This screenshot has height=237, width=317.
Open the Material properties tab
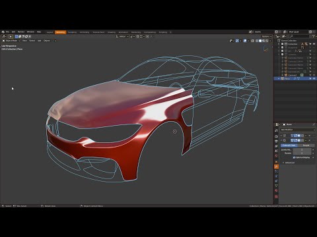[277, 191]
